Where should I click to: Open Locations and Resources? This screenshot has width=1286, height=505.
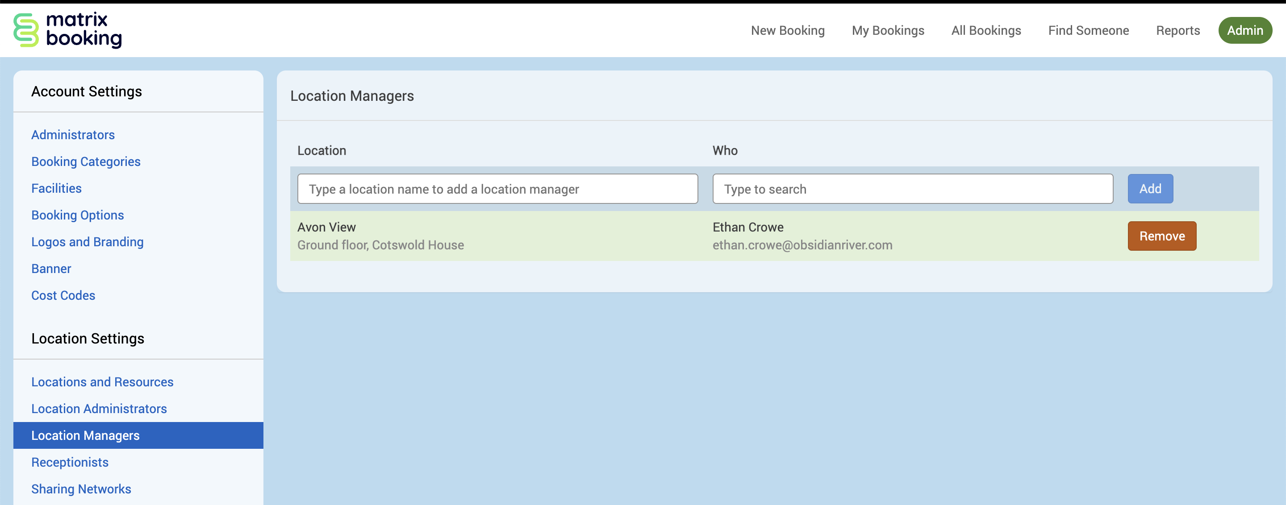[x=102, y=382]
